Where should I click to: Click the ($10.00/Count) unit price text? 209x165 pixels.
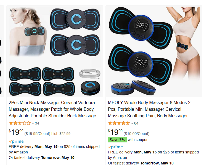[x=137, y=134]
